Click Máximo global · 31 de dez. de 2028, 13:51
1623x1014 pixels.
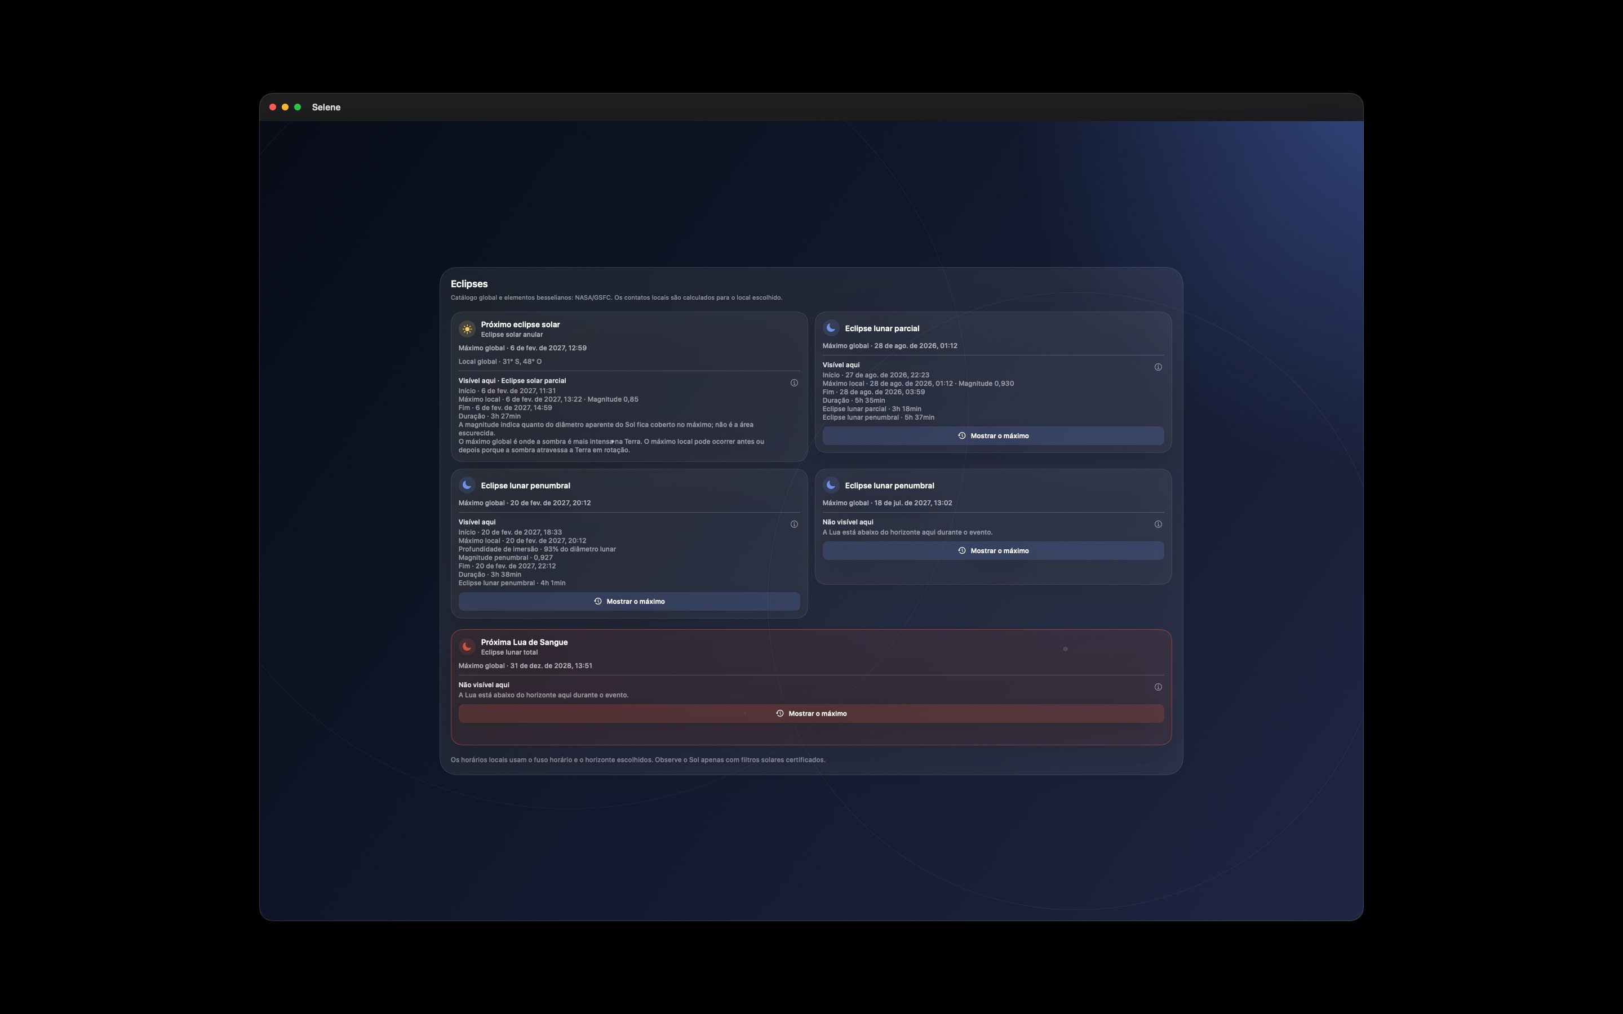click(x=525, y=666)
